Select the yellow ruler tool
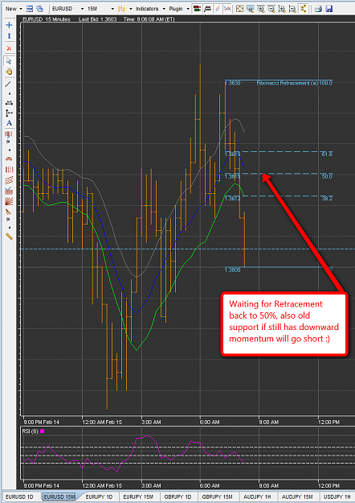Viewport: 355px width, 503px height. click(9, 237)
